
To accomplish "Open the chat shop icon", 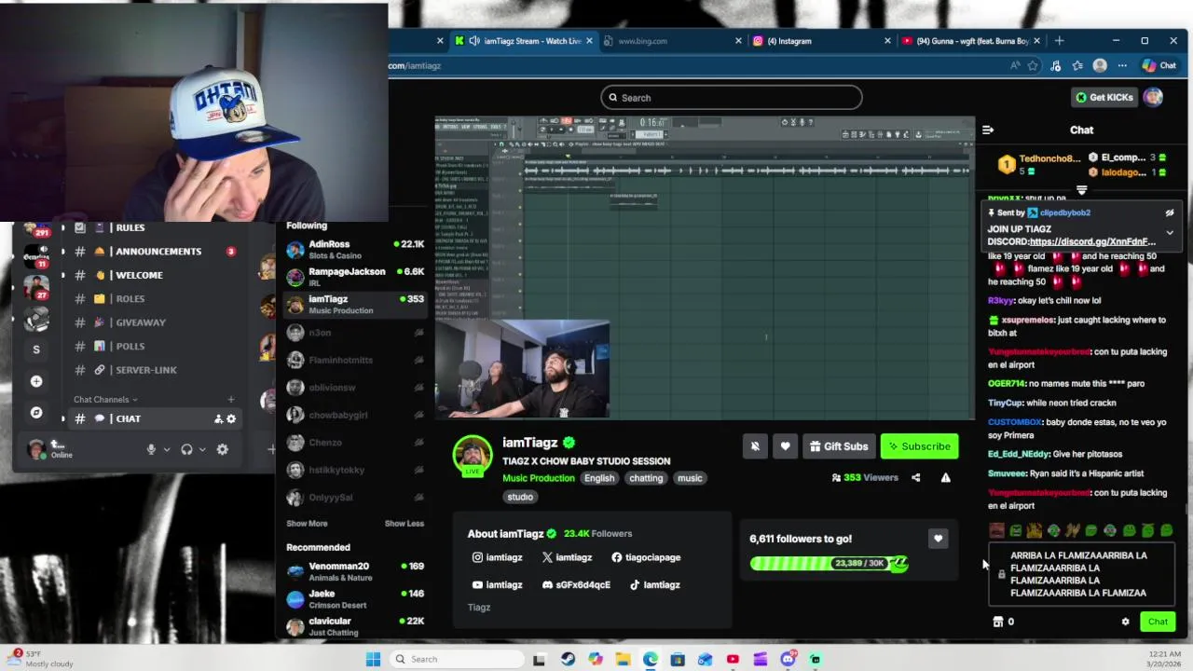I will [x=997, y=622].
